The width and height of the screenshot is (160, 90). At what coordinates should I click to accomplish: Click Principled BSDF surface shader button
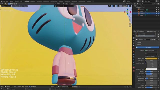151,50
